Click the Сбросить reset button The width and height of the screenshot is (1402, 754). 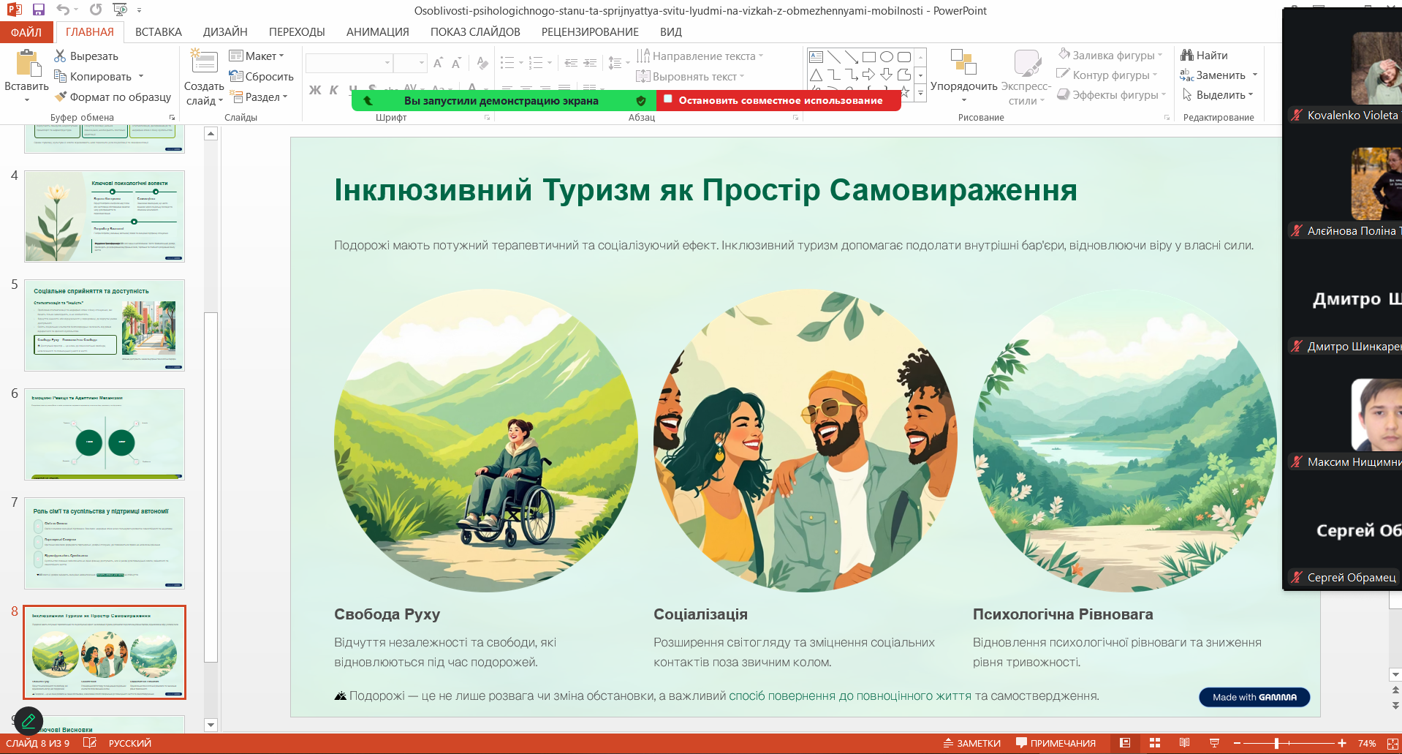tap(261, 77)
